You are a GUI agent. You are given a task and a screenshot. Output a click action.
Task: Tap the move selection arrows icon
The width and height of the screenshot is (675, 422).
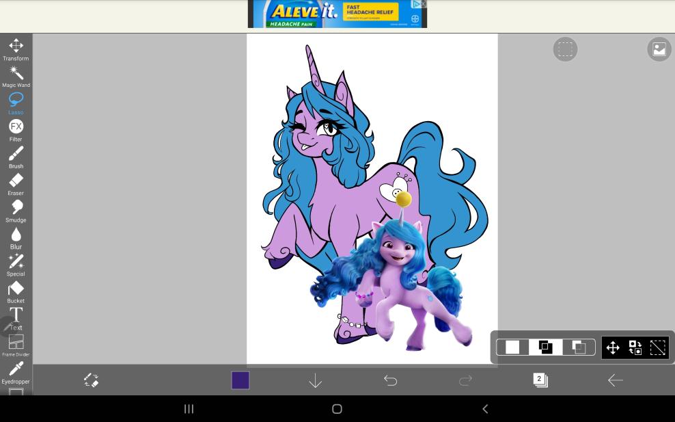pyautogui.click(x=613, y=347)
